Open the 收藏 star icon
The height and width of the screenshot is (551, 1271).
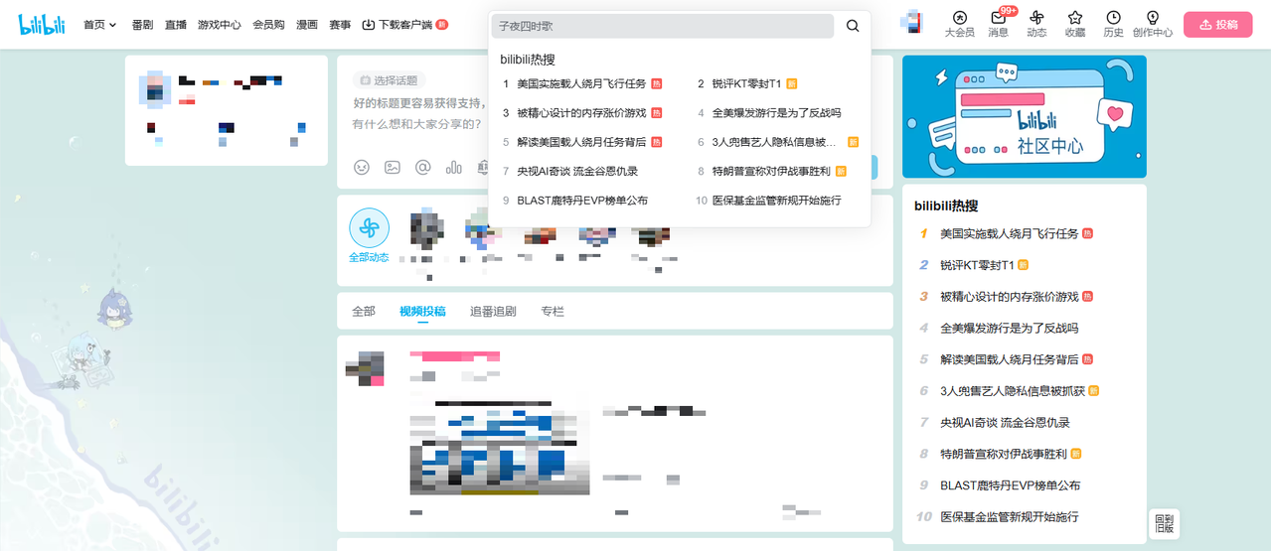[x=1075, y=24]
